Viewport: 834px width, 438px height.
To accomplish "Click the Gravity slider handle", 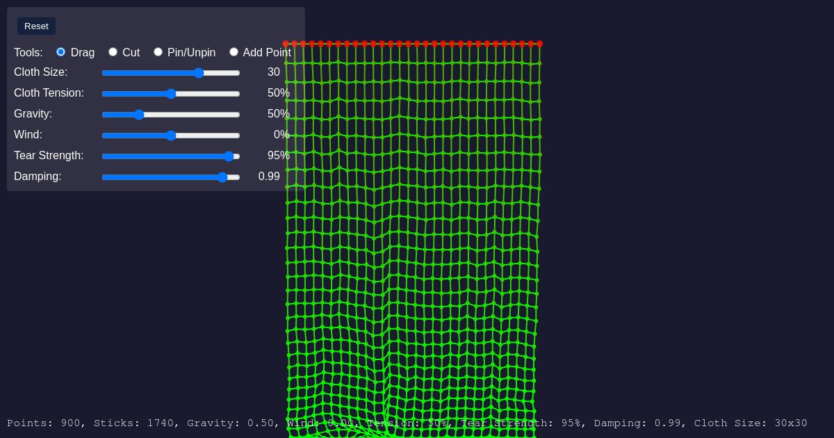I will [x=139, y=115].
